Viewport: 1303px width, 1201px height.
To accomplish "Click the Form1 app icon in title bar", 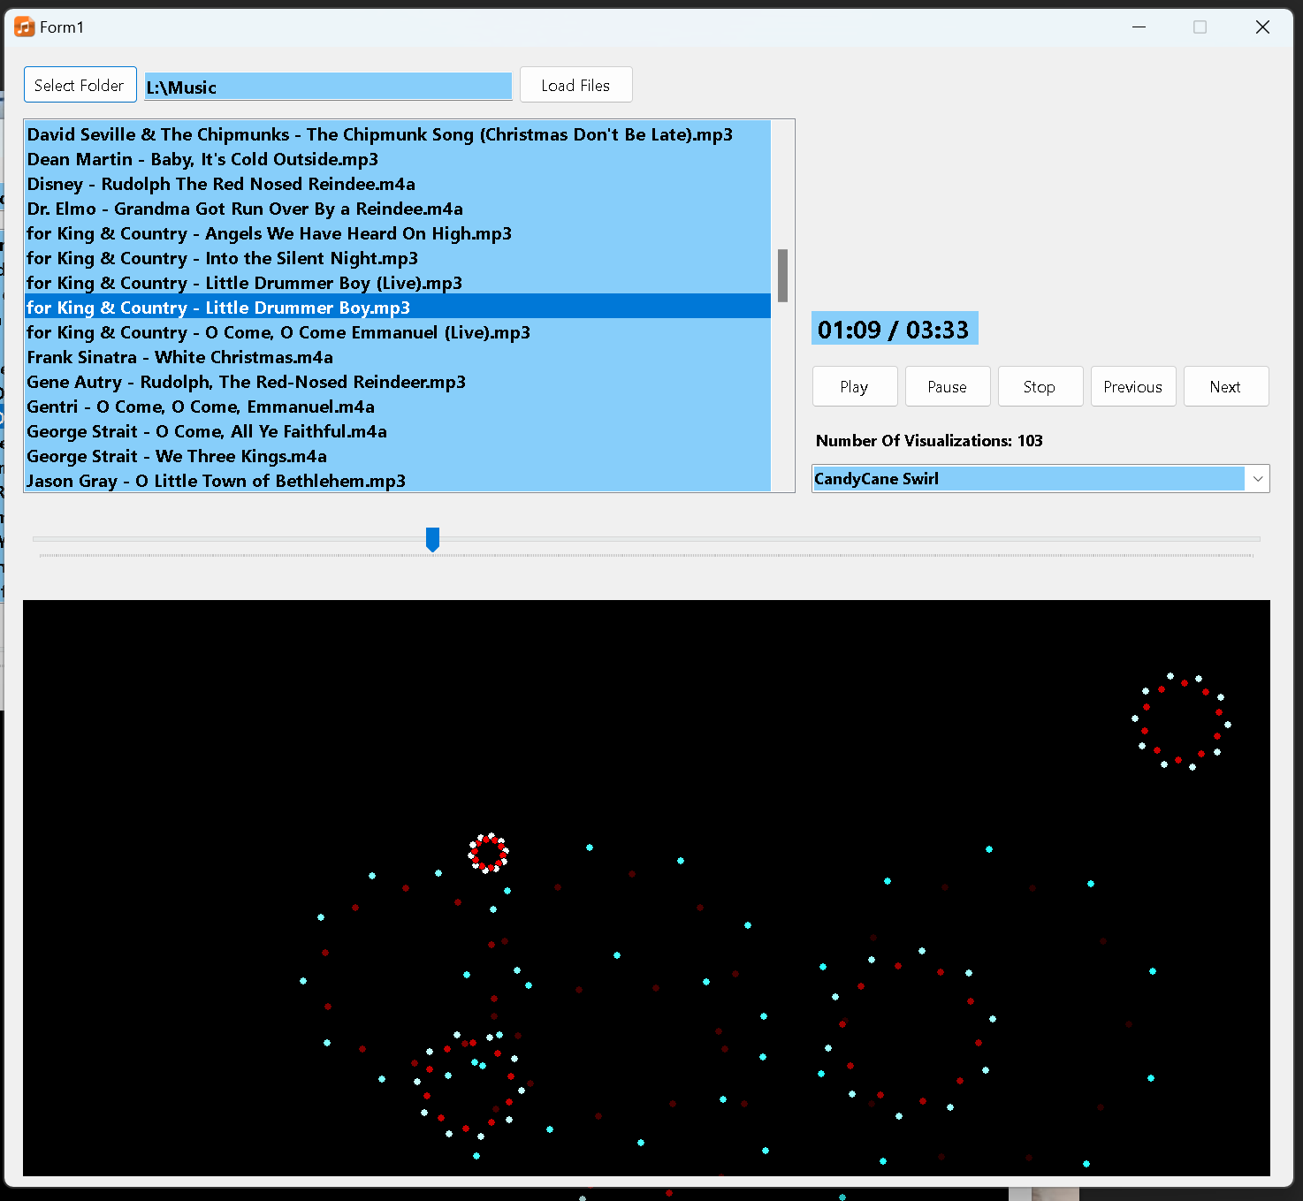I will (25, 27).
